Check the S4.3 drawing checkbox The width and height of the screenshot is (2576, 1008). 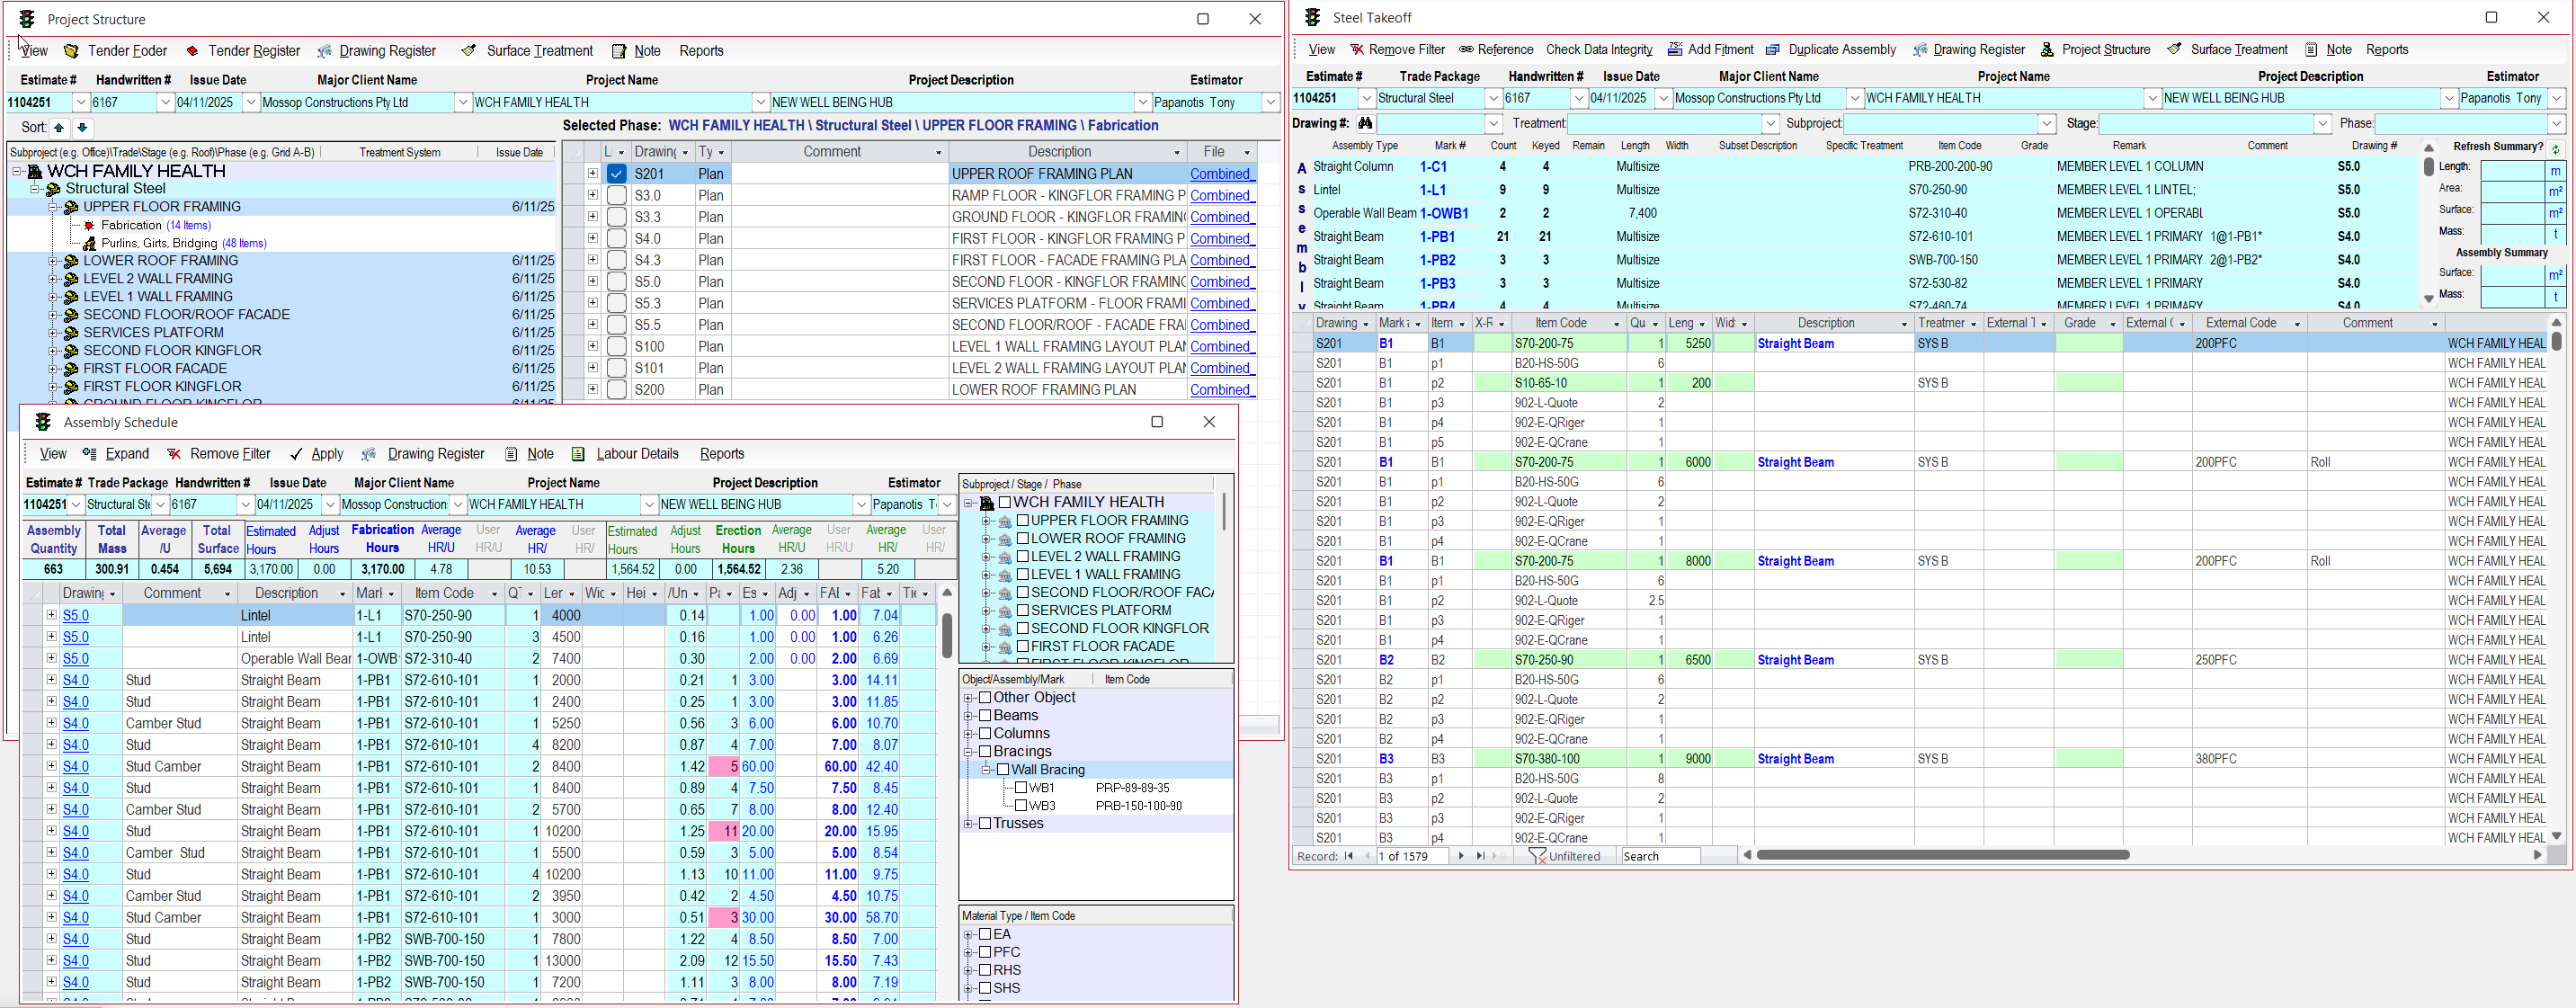click(x=617, y=260)
